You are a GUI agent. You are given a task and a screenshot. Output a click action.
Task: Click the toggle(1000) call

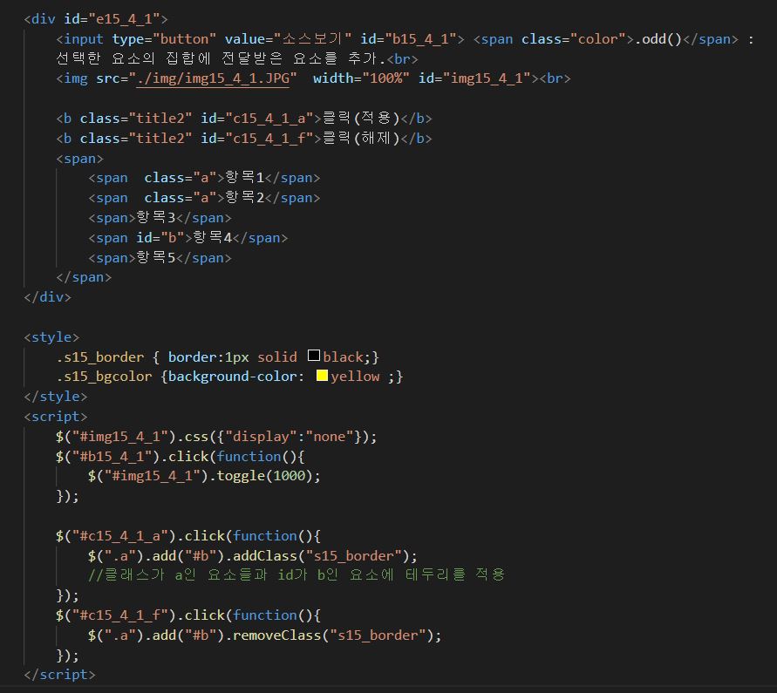coord(264,476)
